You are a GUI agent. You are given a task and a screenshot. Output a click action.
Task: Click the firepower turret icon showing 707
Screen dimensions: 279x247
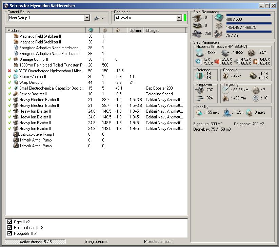point(199,90)
